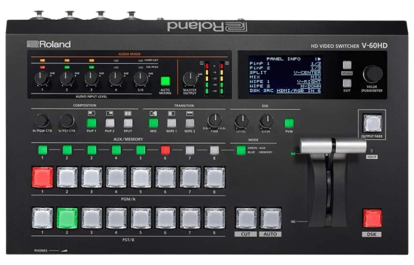
Task: Click the MASTER OUTPUT knob
Action: pos(191,78)
